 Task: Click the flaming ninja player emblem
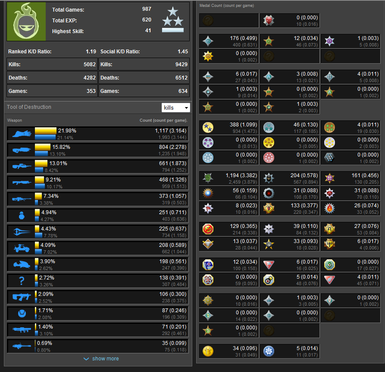point(26,22)
